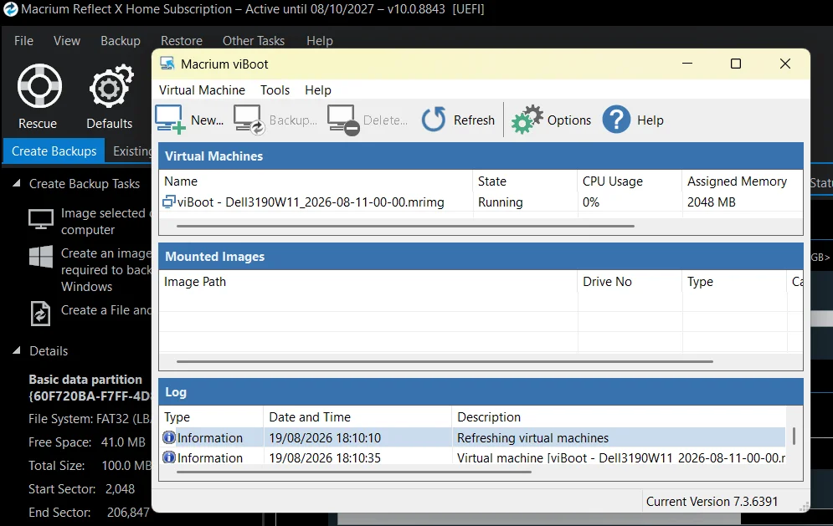Click the '0%' CPU usage cell
Image resolution: width=833 pixels, height=526 pixels.
coord(591,202)
